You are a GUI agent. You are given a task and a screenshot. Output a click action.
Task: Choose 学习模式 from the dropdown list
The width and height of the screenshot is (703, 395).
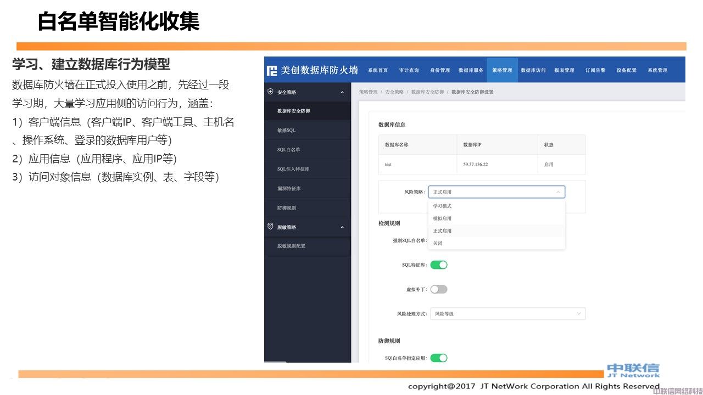(x=496, y=206)
